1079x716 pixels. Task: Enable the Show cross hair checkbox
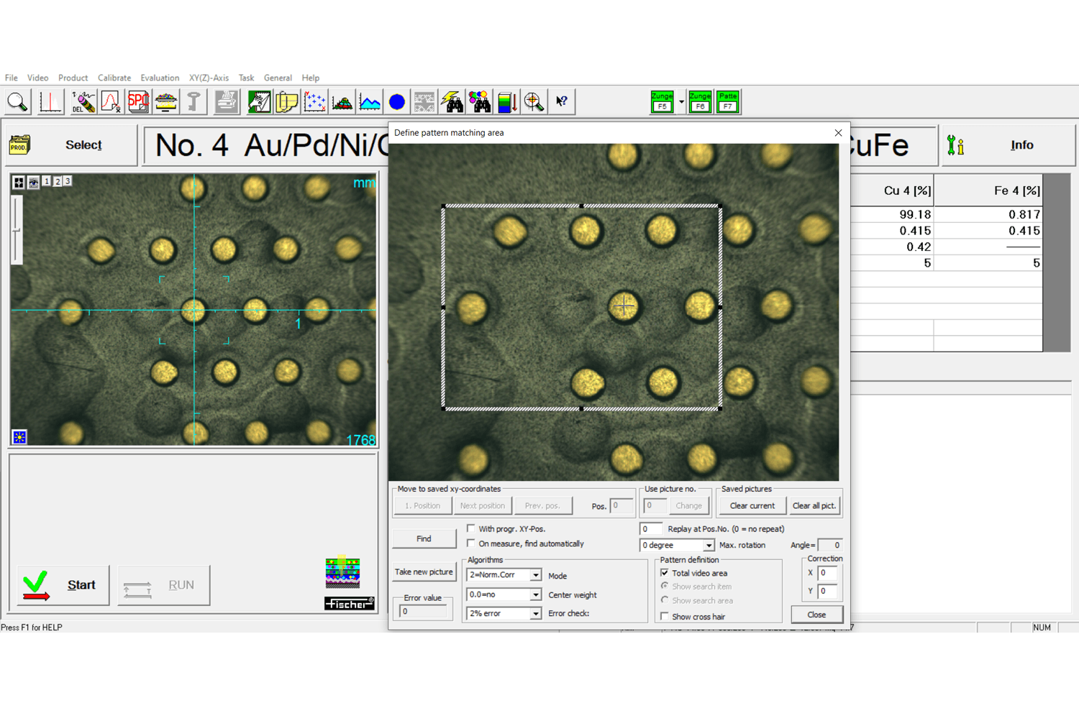coord(665,616)
